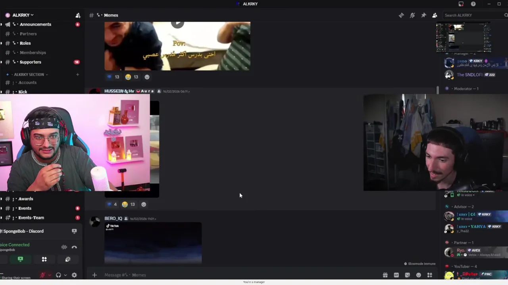Click BERO_IQ's avatar
Screen dimensions: 508x285
pos(95,222)
